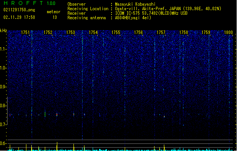This screenshot has width=237, height=151.
Task: Click the 1754 time marker
Action: (x=93, y=32)
